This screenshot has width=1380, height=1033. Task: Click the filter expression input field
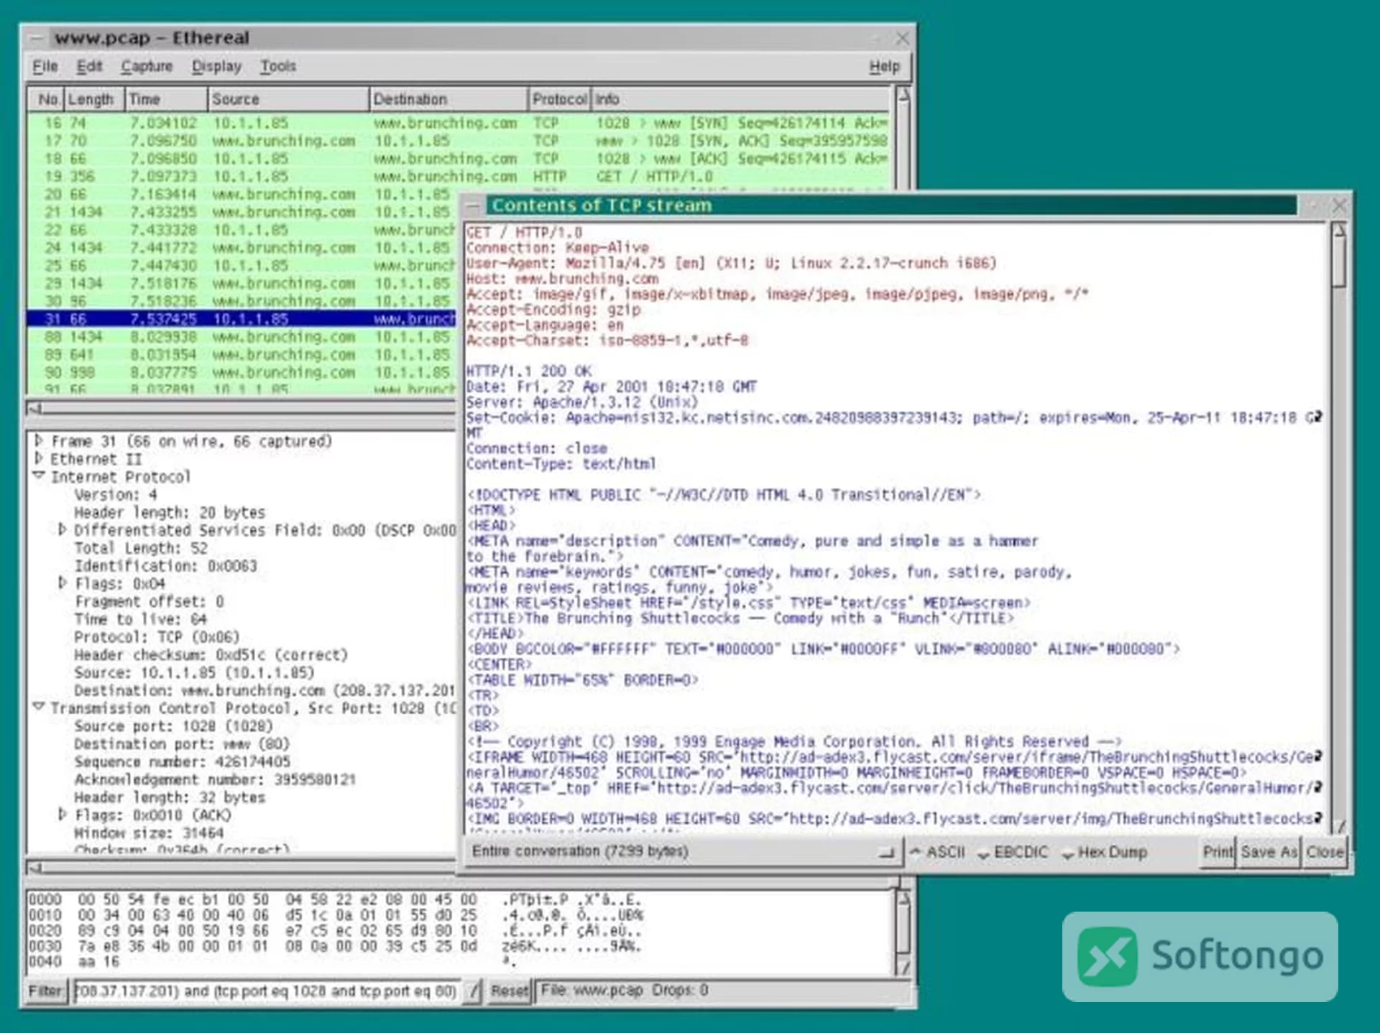[x=266, y=991]
